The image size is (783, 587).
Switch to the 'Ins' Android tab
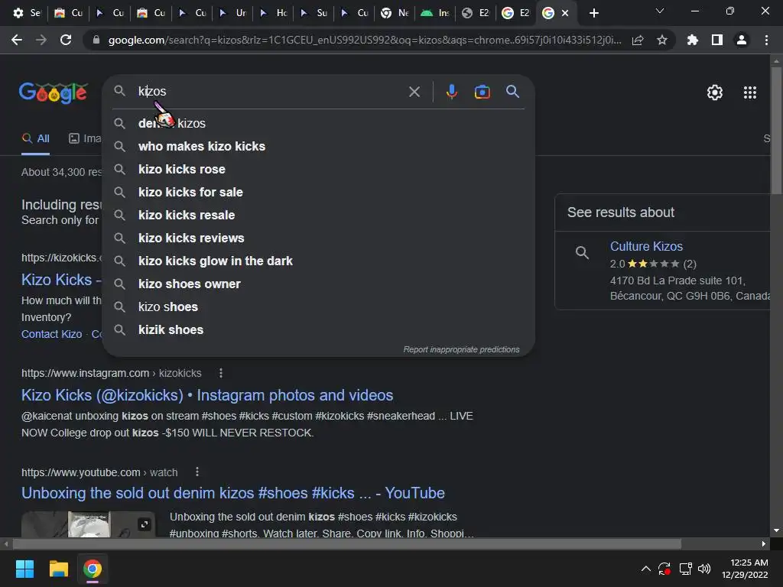[435, 13]
